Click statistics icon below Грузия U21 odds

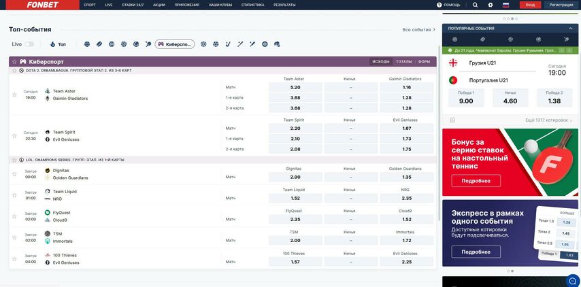pyautogui.click(x=452, y=120)
